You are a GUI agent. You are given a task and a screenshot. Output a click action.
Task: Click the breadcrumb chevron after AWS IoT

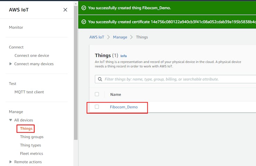point(109,37)
